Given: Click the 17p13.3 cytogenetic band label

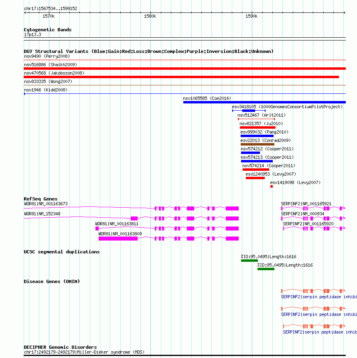Looking at the screenshot, I should (32, 35).
